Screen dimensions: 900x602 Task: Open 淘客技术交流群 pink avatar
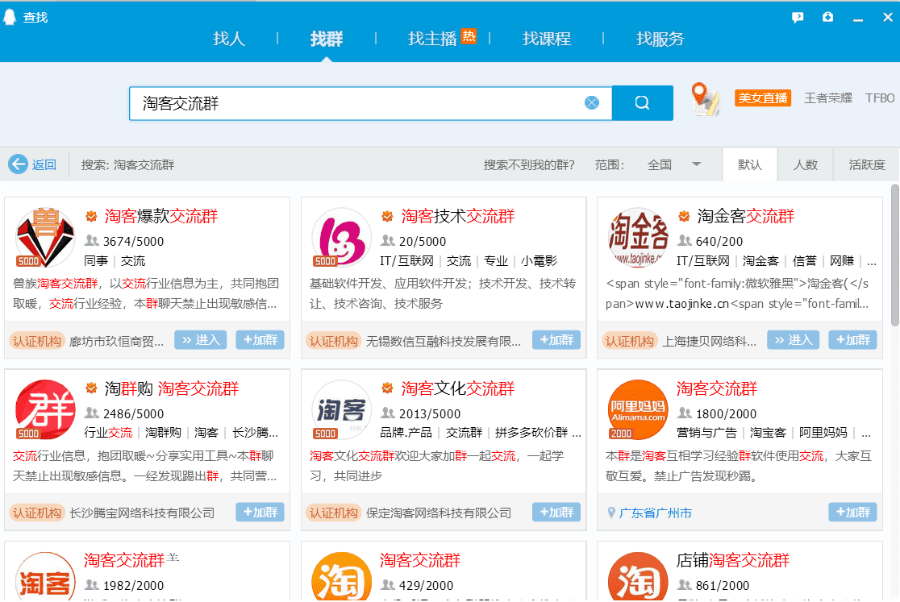coord(341,238)
